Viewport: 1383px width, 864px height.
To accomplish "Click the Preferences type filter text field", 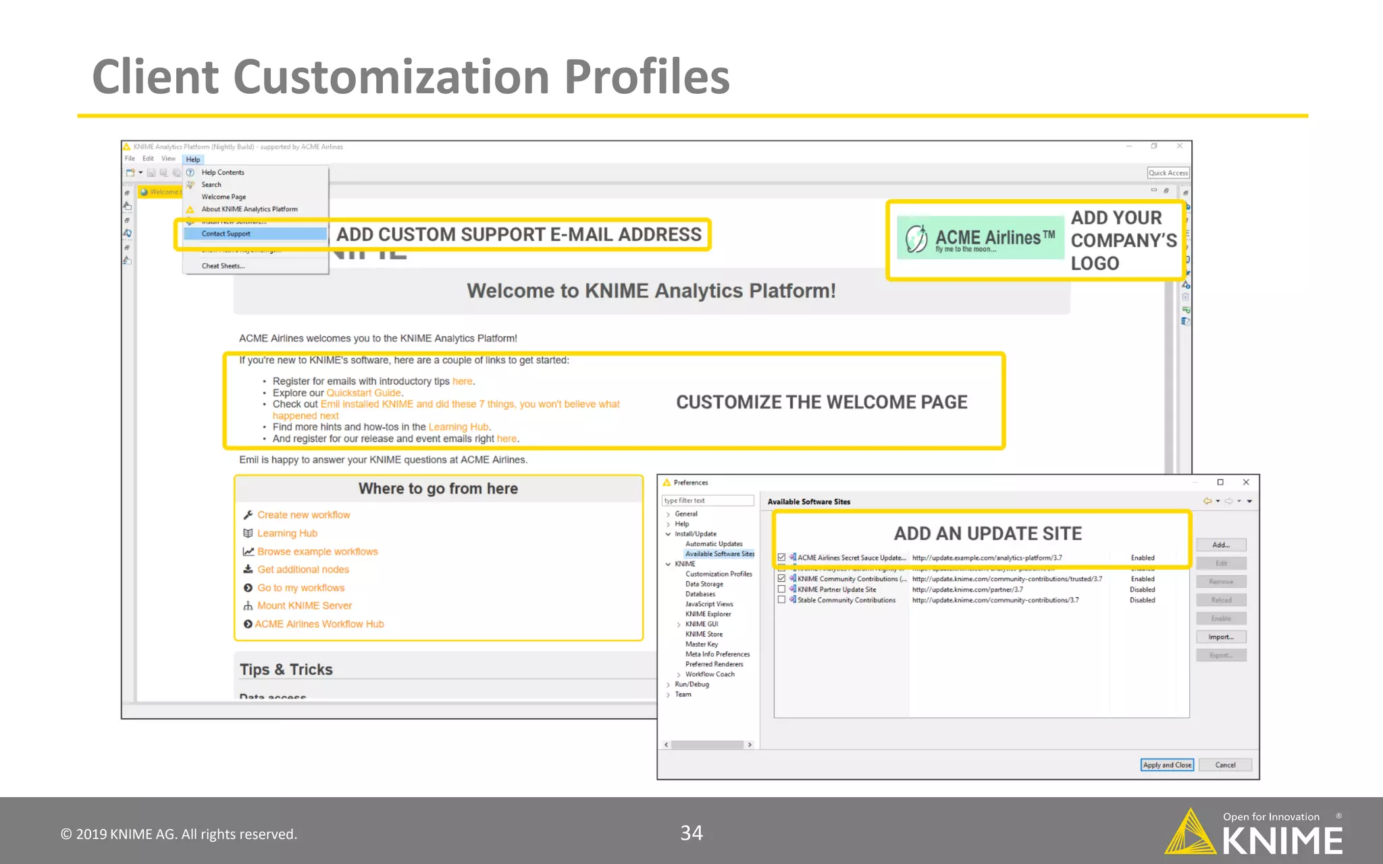I will click(x=707, y=501).
